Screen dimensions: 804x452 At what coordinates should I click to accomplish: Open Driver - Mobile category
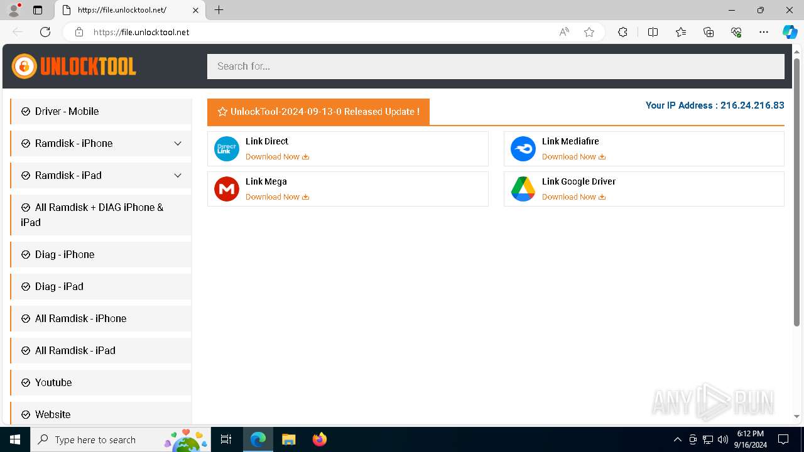(x=101, y=111)
